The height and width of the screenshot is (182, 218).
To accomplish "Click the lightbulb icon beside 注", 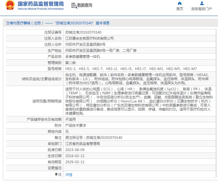I will [x=56, y=174].
